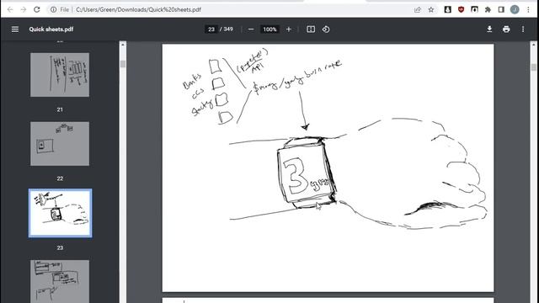
Task: Click the thumbnail label 21
Action: (x=60, y=109)
